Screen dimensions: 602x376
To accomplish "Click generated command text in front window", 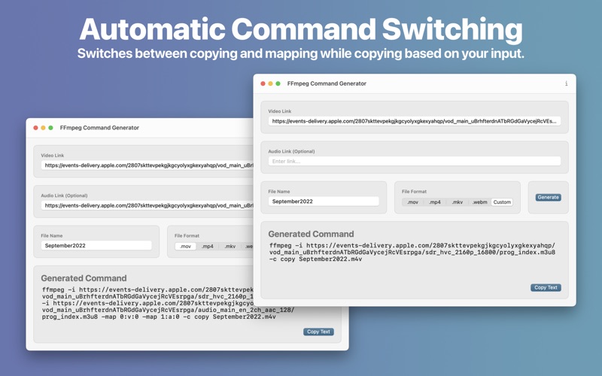I will (412, 252).
